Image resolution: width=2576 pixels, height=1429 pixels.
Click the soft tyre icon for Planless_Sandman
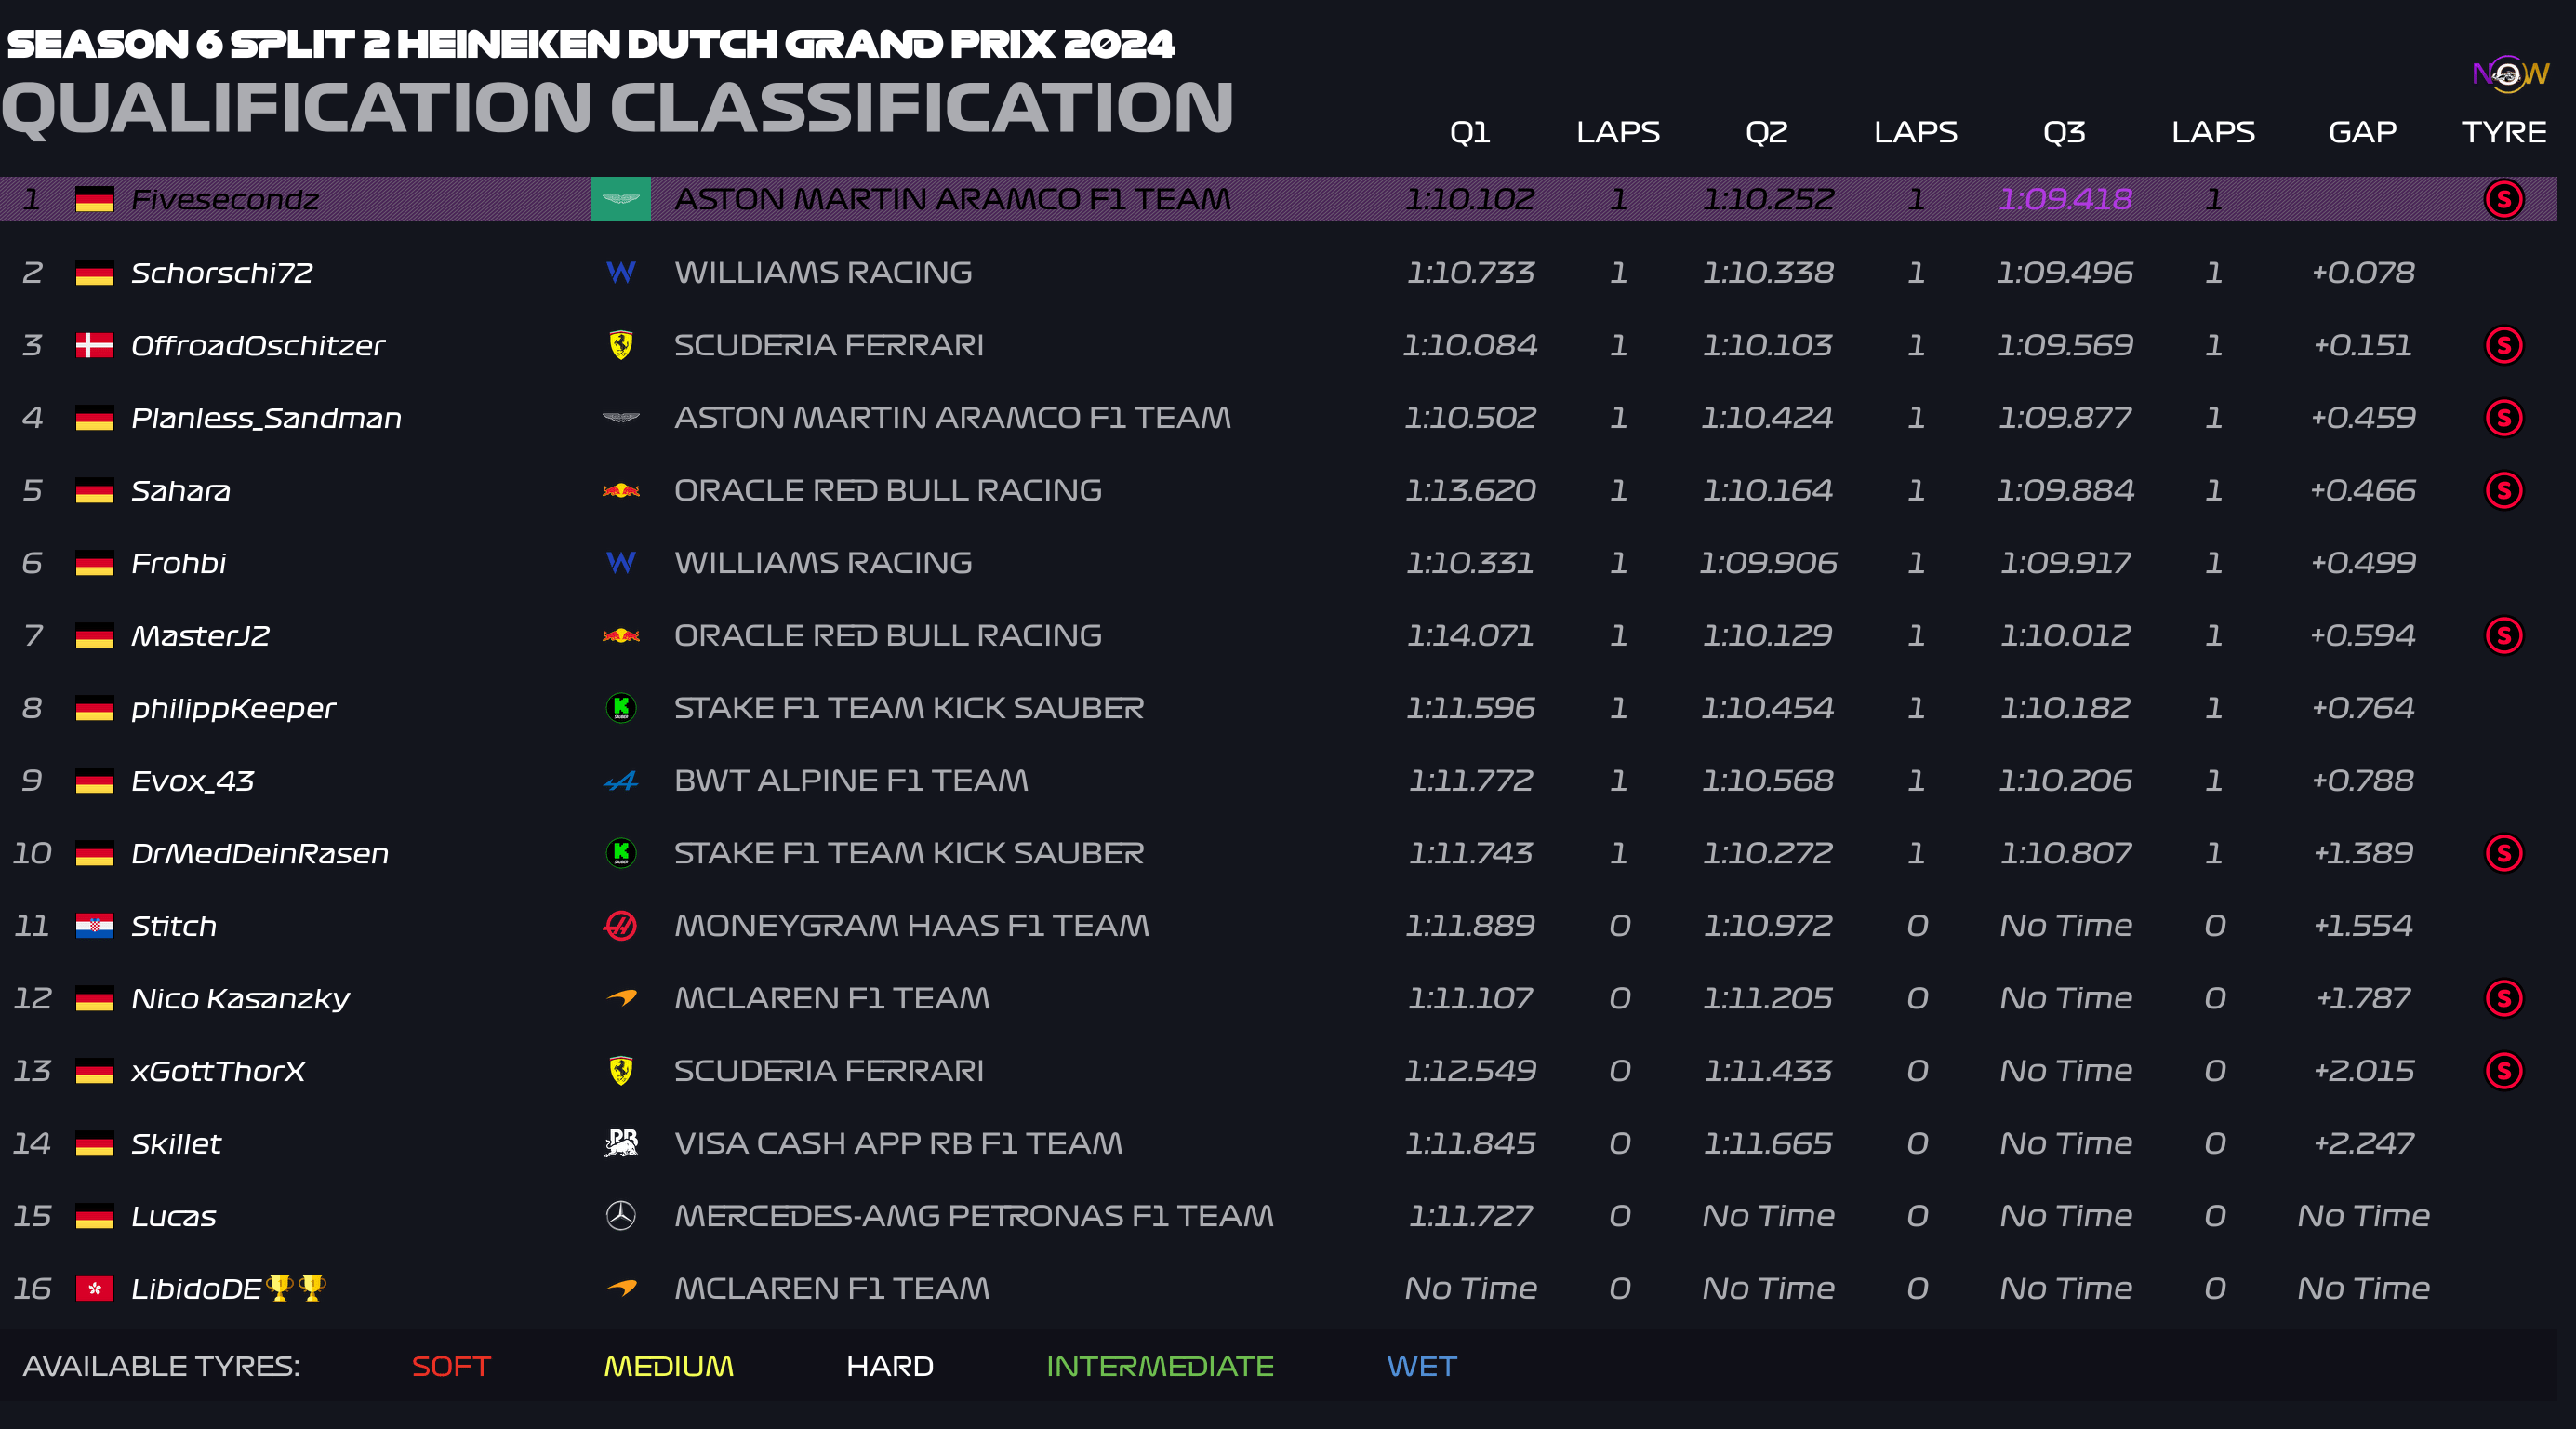(2504, 418)
